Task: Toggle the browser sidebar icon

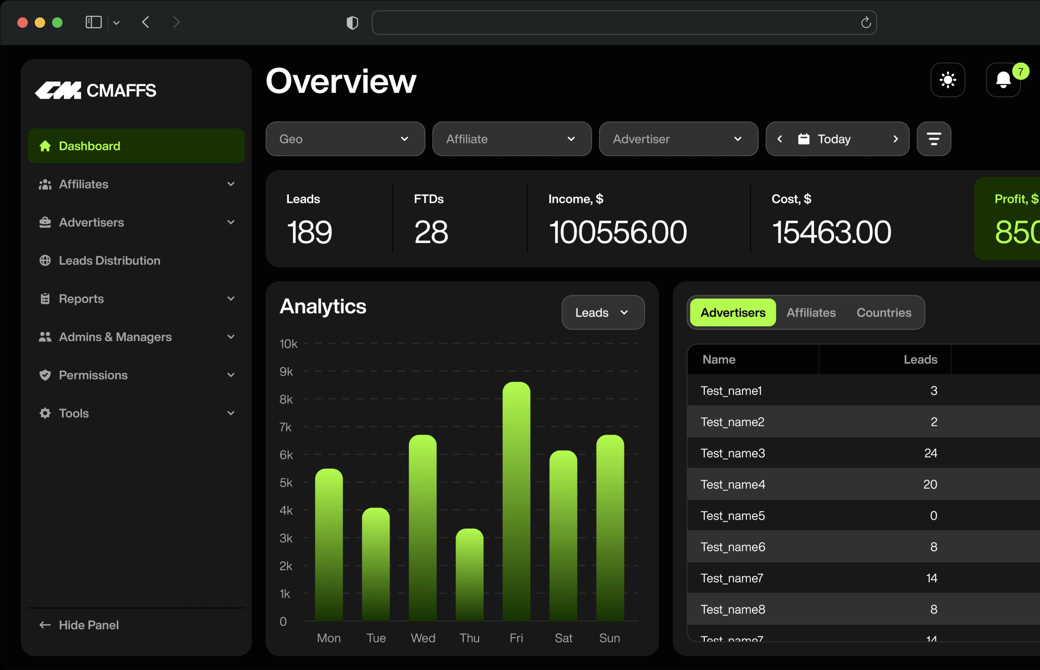Action: coord(93,22)
